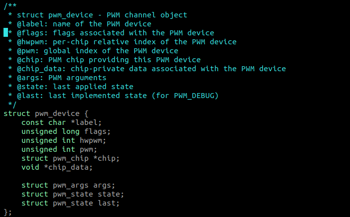Click the 'unsigned long flags;' member
The image size is (350, 217).
[66, 131]
